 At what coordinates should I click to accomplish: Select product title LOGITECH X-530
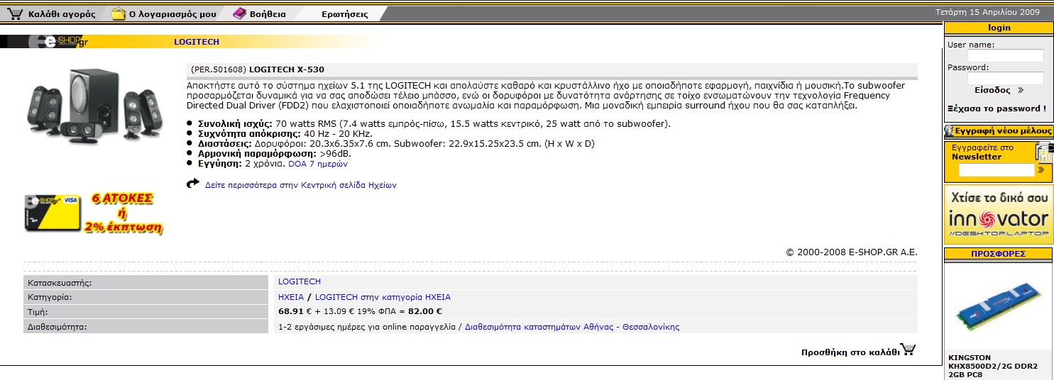click(287, 69)
